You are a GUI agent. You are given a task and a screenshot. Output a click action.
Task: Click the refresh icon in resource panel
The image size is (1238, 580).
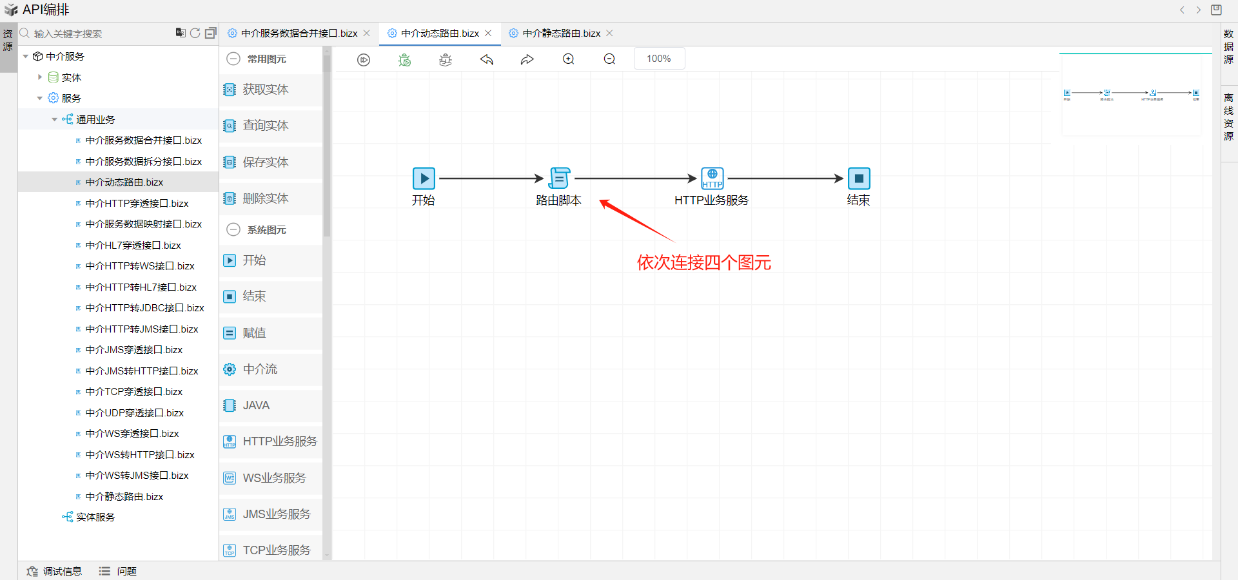(x=195, y=33)
